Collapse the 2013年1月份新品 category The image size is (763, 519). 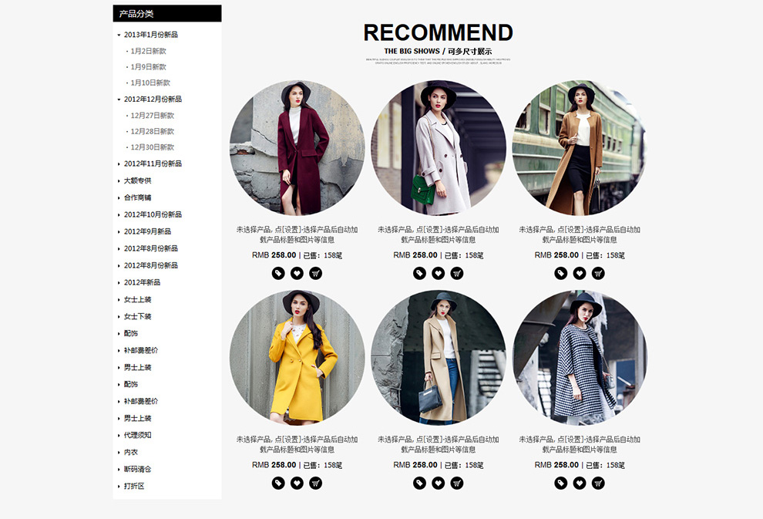119,35
